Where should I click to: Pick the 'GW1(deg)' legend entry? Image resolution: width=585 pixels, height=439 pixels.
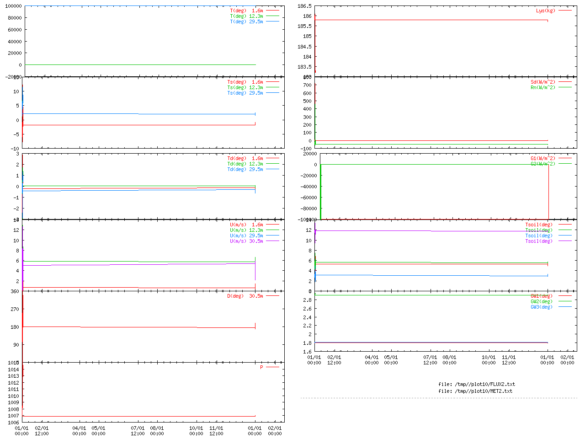tap(542, 296)
